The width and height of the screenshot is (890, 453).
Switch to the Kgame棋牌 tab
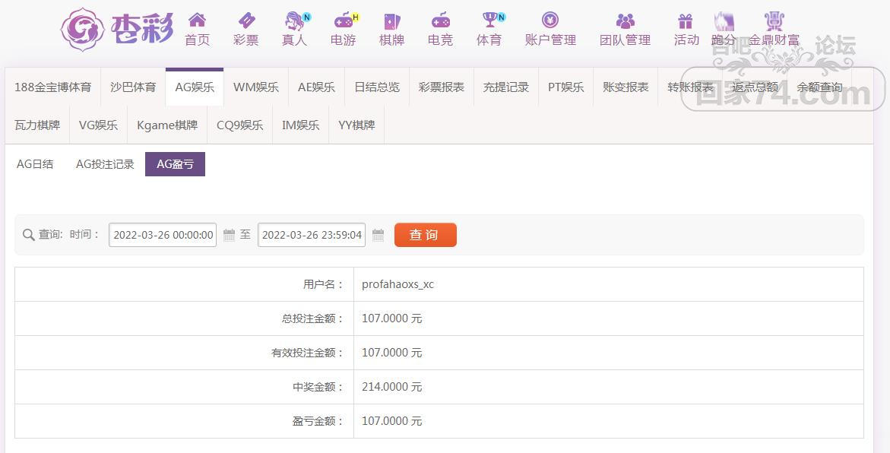pyautogui.click(x=167, y=125)
